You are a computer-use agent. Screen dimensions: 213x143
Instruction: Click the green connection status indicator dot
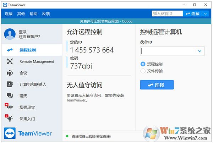[67, 136]
